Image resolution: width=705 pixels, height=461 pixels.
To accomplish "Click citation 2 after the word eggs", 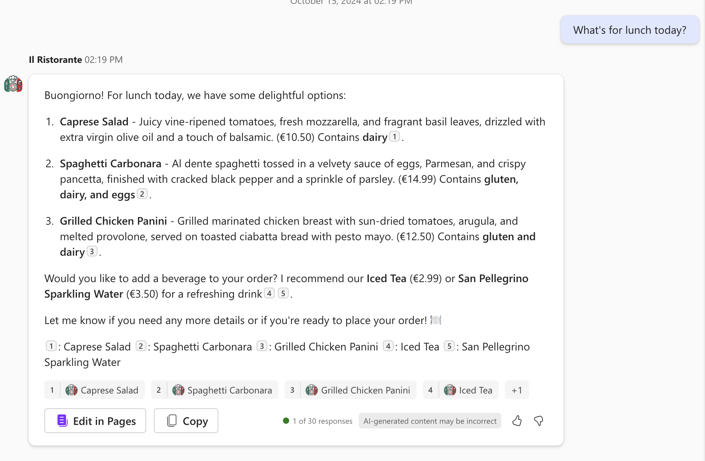I will pos(142,194).
